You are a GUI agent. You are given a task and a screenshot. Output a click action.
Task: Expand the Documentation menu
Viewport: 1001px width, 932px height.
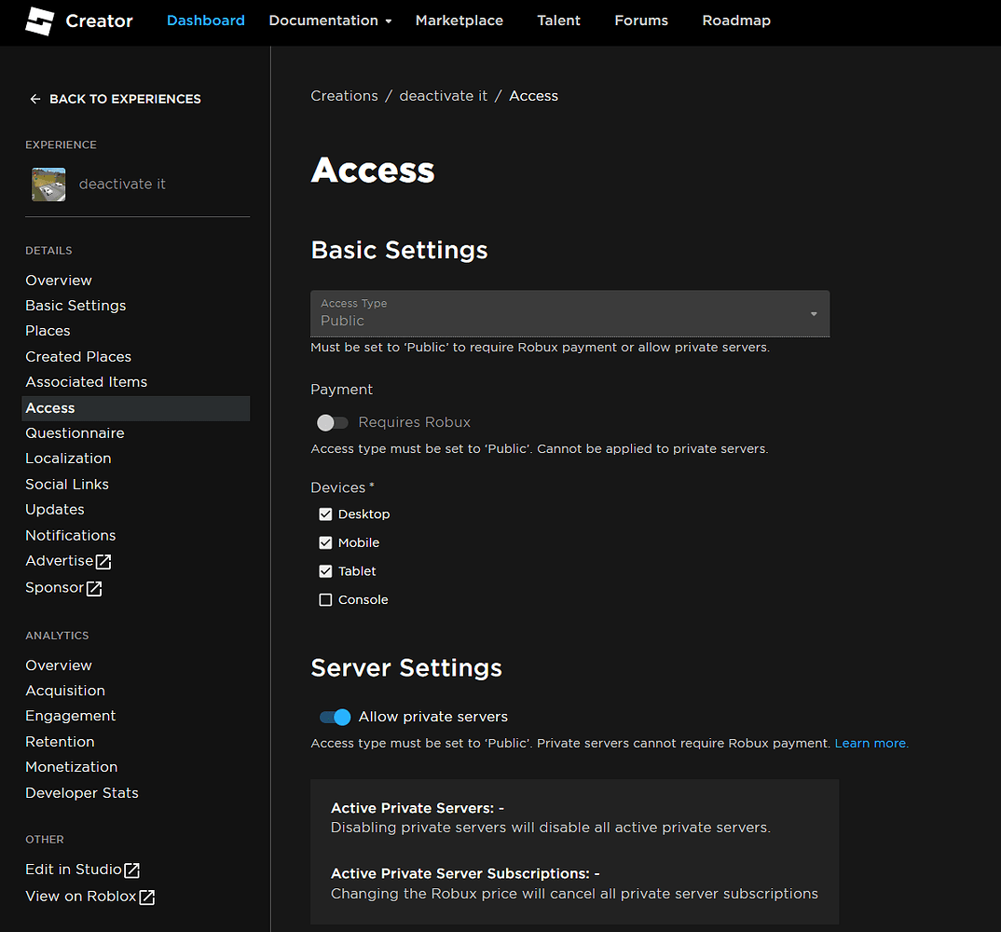point(330,19)
